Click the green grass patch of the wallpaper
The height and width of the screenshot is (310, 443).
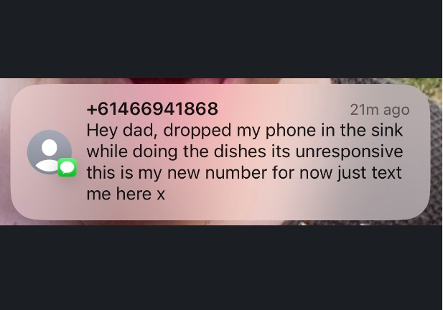click(x=429, y=85)
